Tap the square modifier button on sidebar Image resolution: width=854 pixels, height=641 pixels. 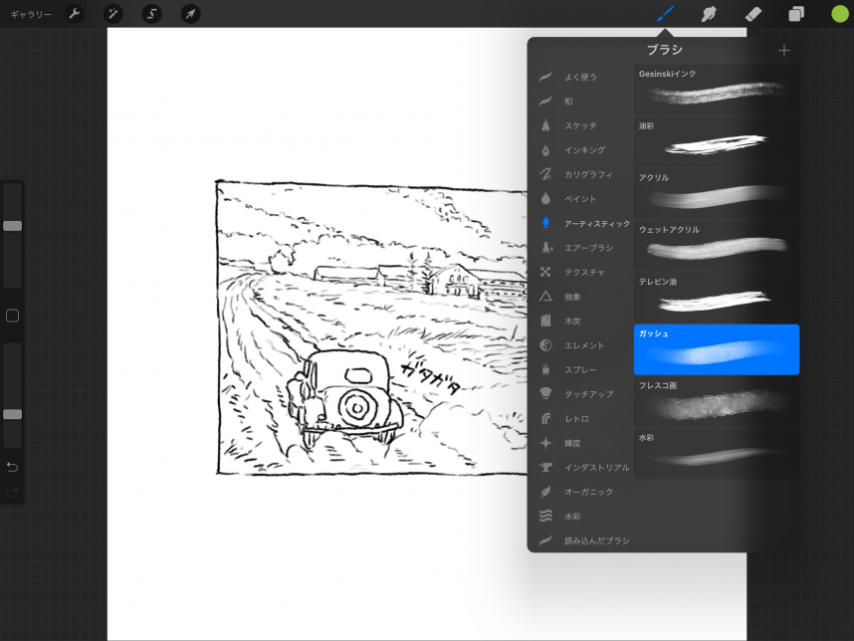(12, 316)
